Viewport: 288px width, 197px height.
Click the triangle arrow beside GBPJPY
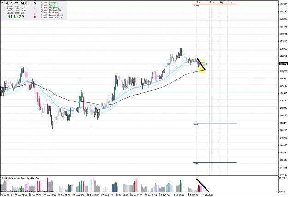point(2,3)
